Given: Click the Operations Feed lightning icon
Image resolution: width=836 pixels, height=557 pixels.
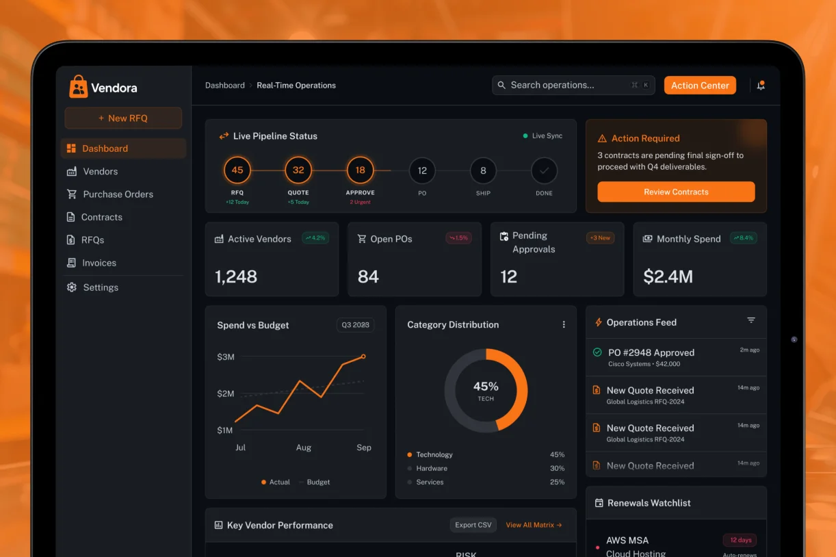Looking at the screenshot, I should click(x=599, y=322).
